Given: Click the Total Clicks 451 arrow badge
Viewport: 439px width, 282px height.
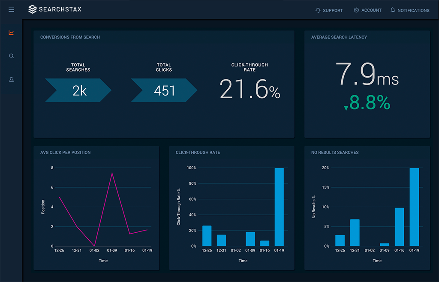Looking at the screenshot, I should pyautogui.click(x=164, y=90).
